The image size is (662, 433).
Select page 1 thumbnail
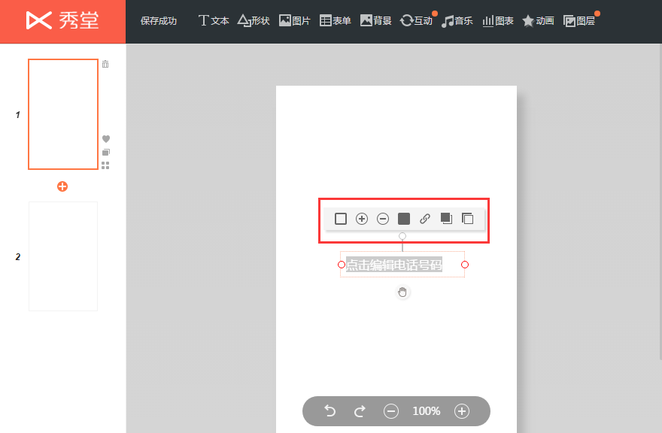pos(63,114)
